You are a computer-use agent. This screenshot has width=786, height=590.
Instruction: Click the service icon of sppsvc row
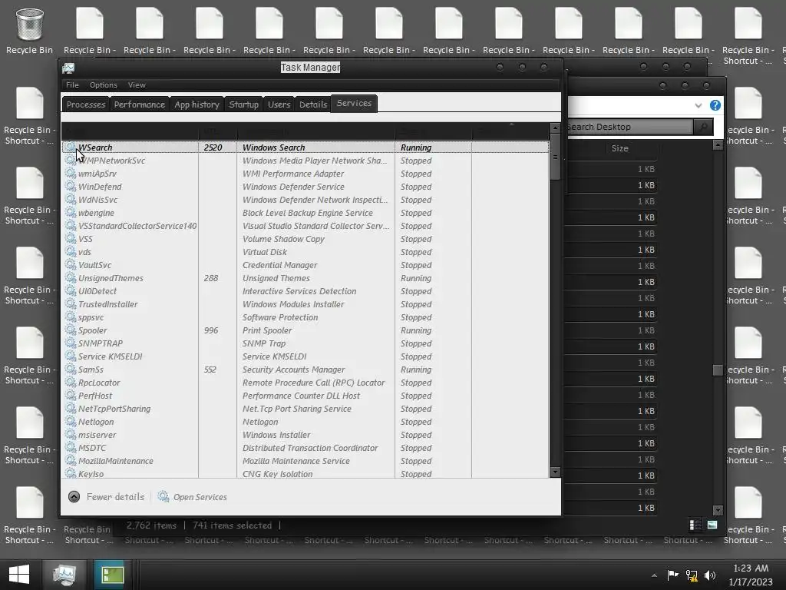point(71,317)
